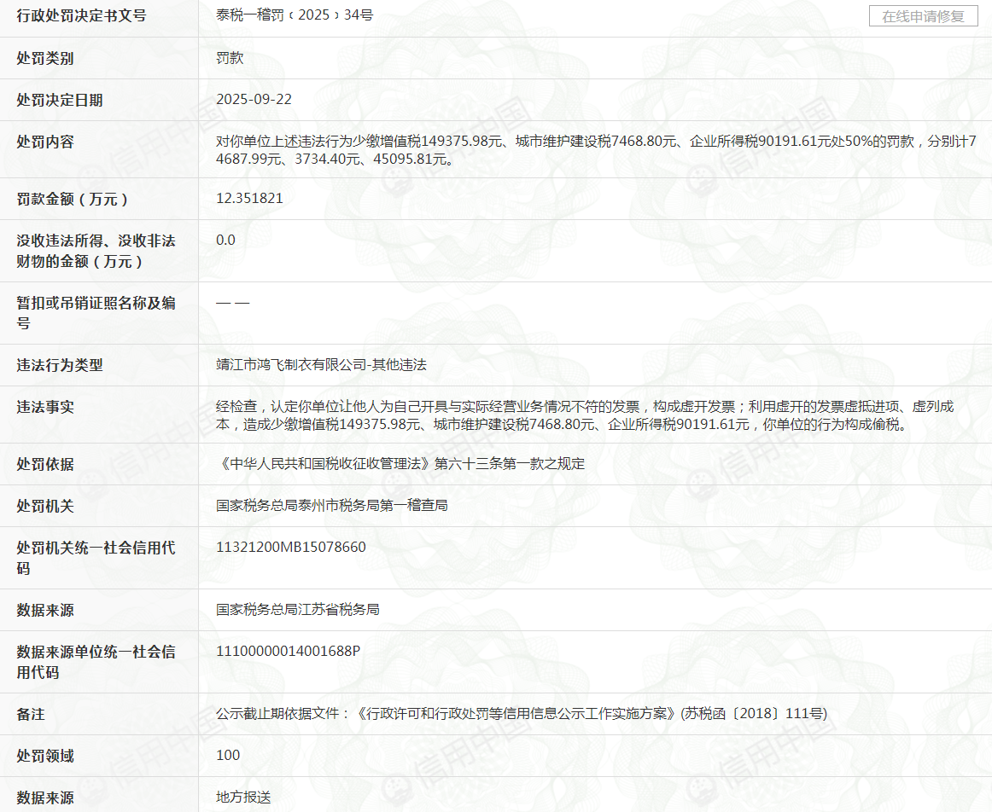Select the fine amount 12.351821
992x812 pixels.
[x=249, y=199]
